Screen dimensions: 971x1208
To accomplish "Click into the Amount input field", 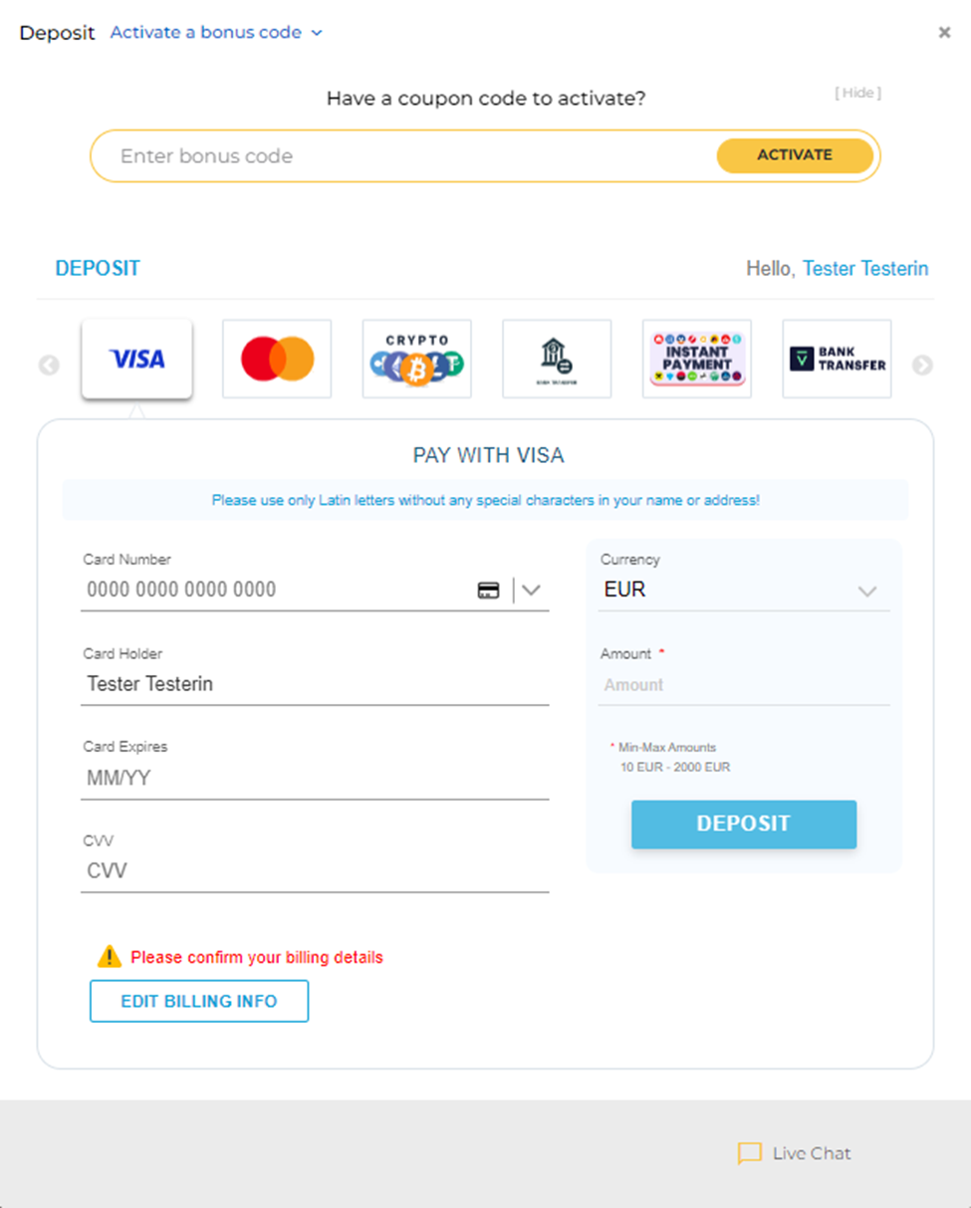I will click(743, 685).
